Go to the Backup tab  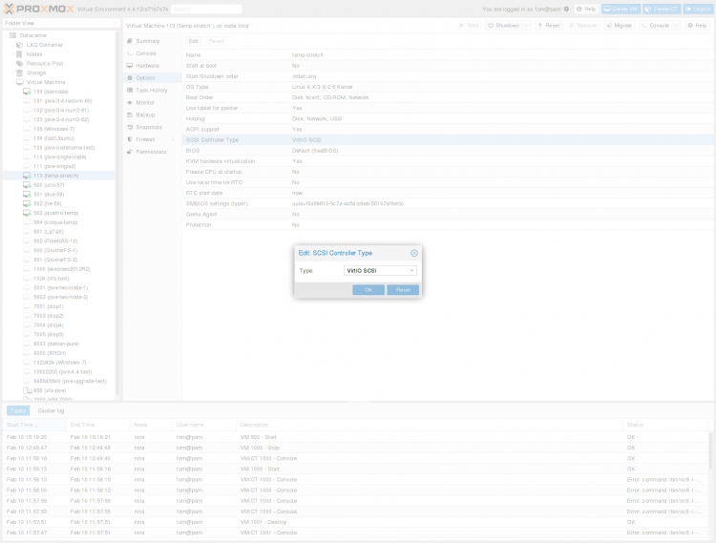(x=152, y=115)
